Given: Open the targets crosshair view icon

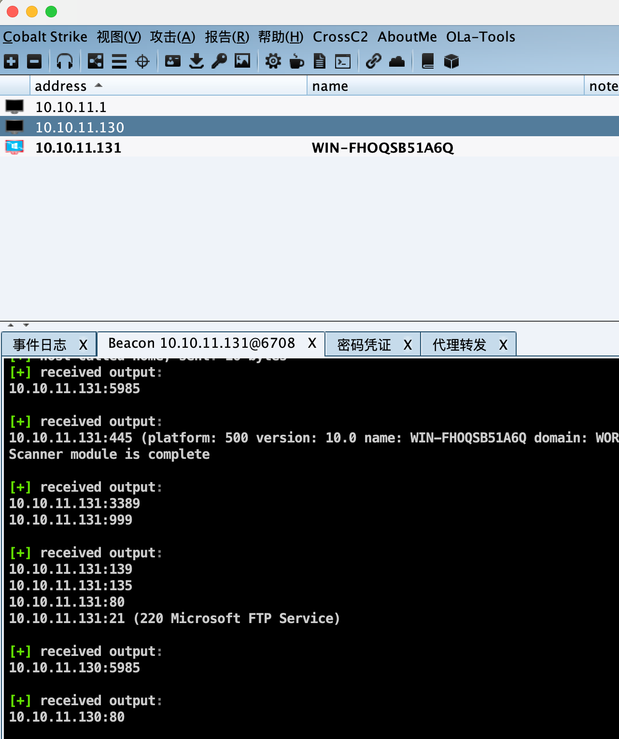Looking at the screenshot, I should tap(142, 61).
